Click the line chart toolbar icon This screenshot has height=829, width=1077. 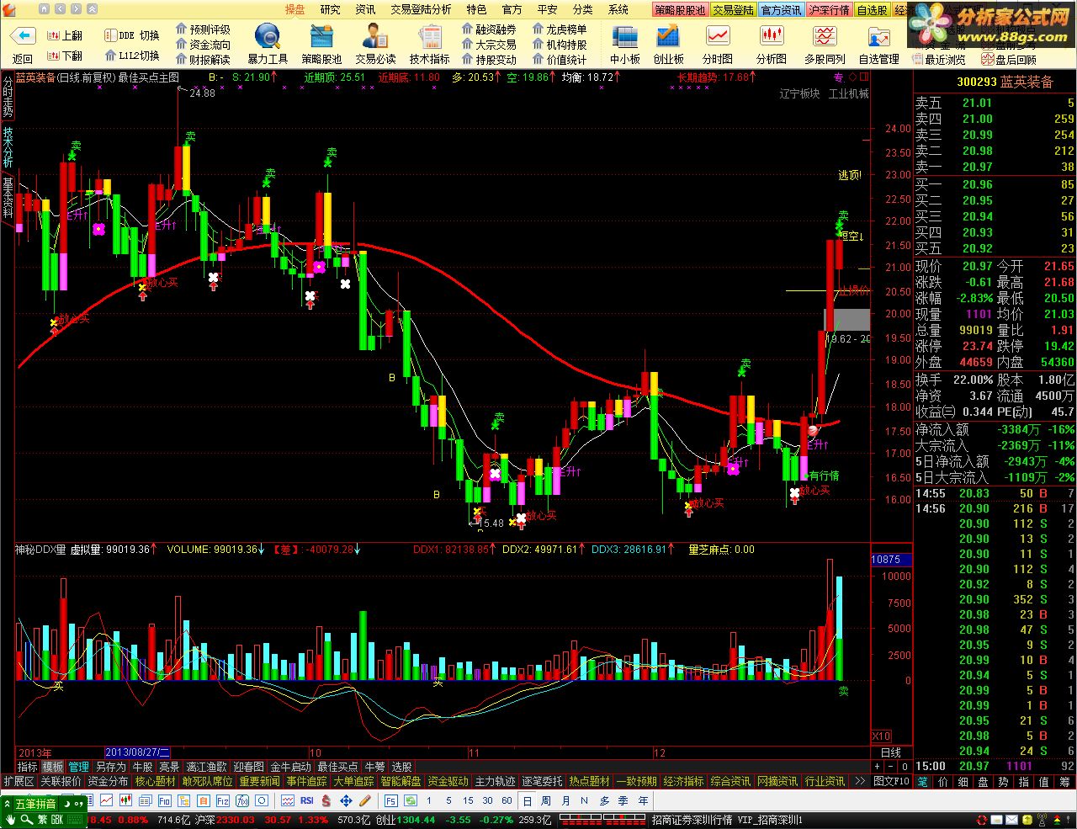click(107, 800)
